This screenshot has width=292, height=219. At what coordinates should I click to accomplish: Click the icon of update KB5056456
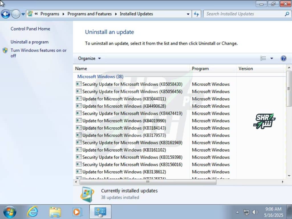point(79,92)
